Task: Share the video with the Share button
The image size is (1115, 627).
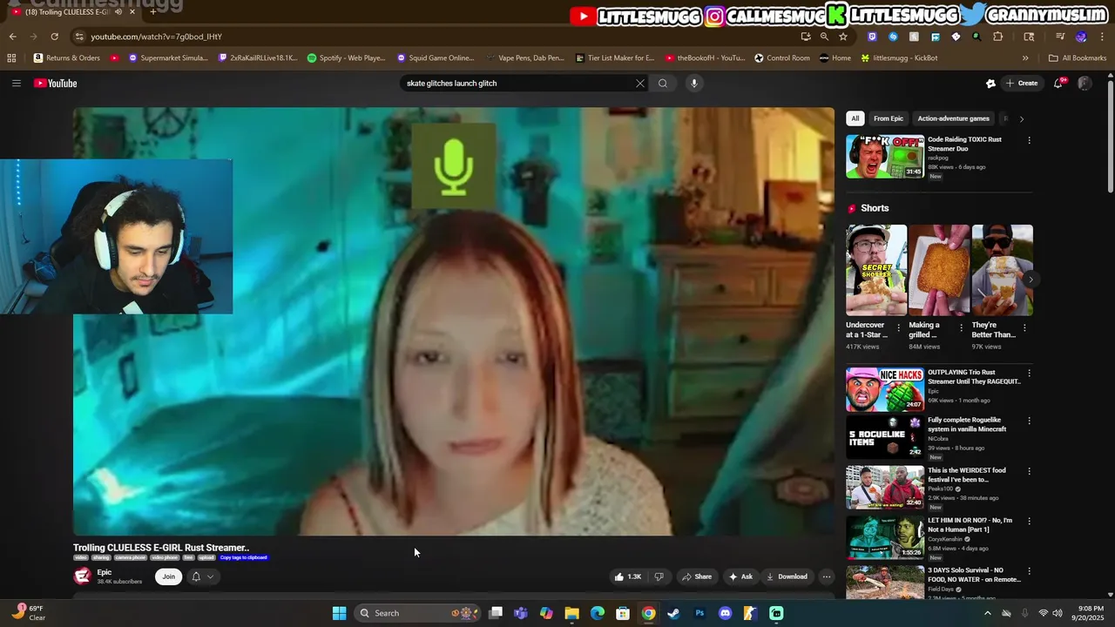Action: [697, 576]
